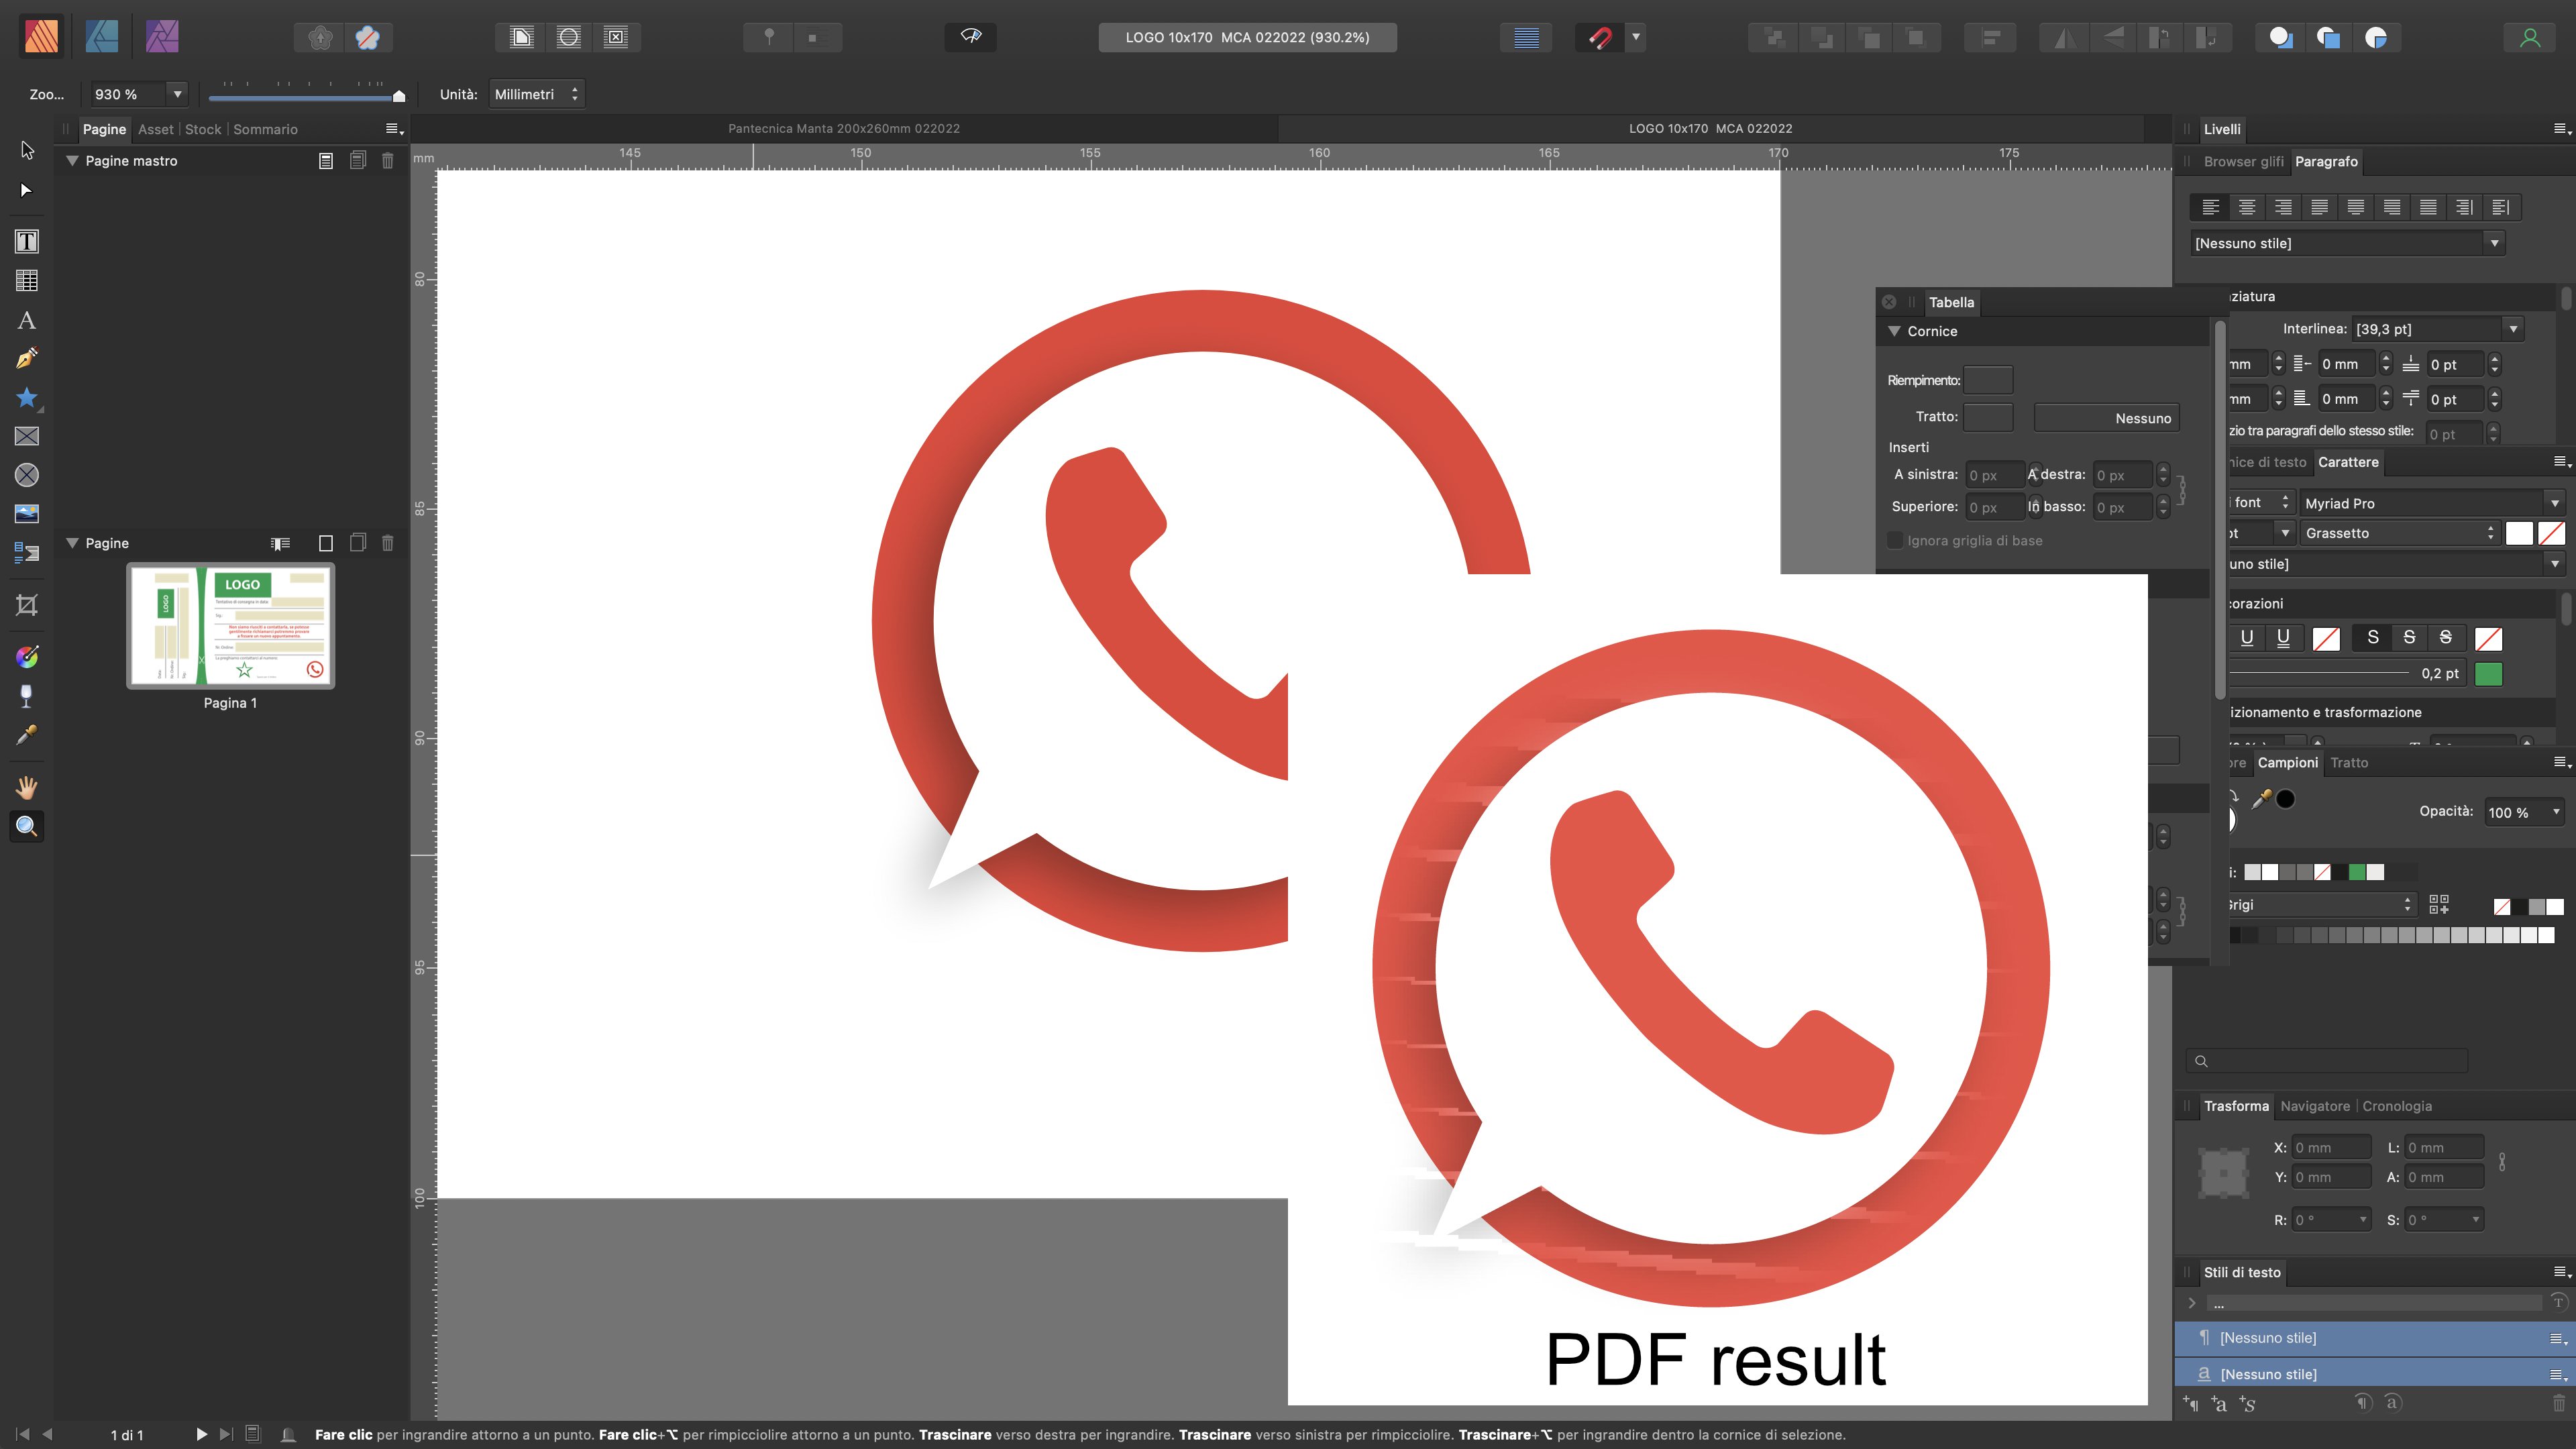The width and height of the screenshot is (2576, 1449).
Task: Click the zoom slider handle
Action: [399, 96]
